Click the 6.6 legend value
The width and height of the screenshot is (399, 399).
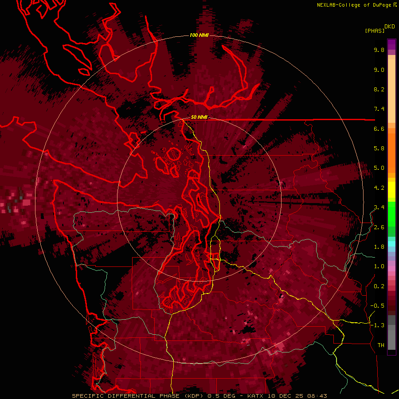(379, 129)
